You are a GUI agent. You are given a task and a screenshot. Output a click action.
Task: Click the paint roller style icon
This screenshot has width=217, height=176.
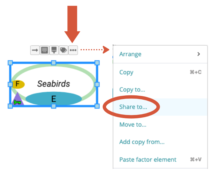(54, 50)
